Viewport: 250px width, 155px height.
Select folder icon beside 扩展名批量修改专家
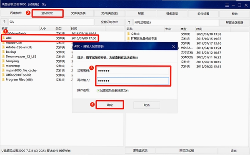click(x=128, y=38)
